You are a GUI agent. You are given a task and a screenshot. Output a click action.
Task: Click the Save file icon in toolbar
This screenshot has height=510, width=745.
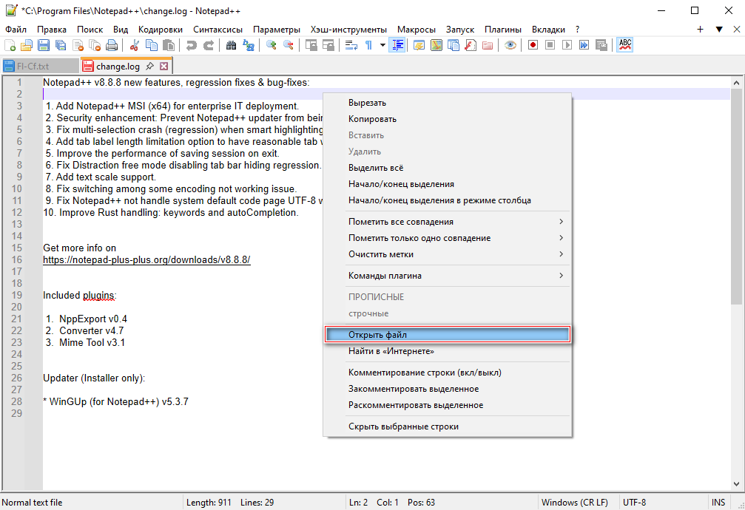tap(44, 45)
